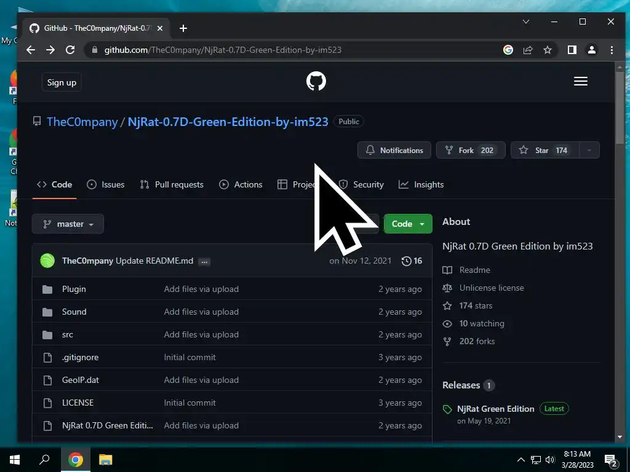Screen dimensions: 630x472
Task: Open File Explorer from the taskbar
Action: click(x=105, y=460)
